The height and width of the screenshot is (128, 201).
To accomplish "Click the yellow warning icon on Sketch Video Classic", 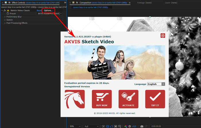I will (8, 11).
